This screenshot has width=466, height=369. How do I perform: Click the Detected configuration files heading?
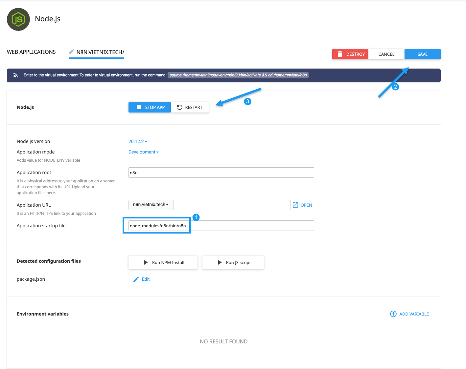pos(49,261)
